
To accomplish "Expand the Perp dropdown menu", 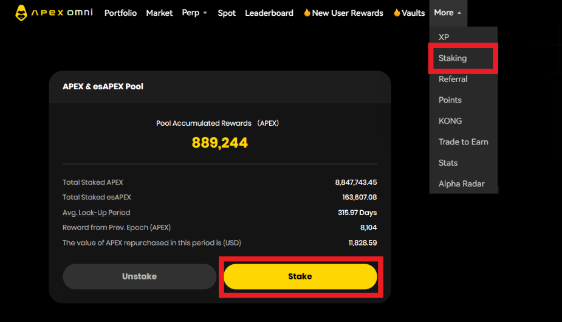I will (x=194, y=13).
